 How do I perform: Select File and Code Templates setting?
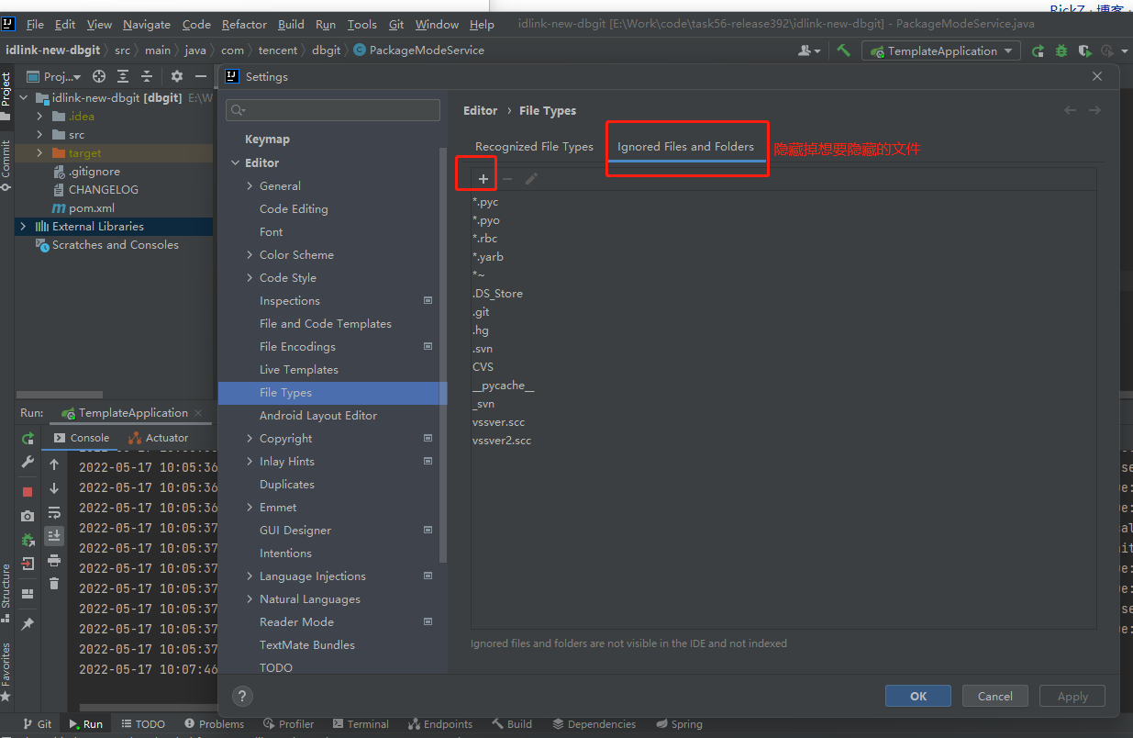[x=326, y=324]
